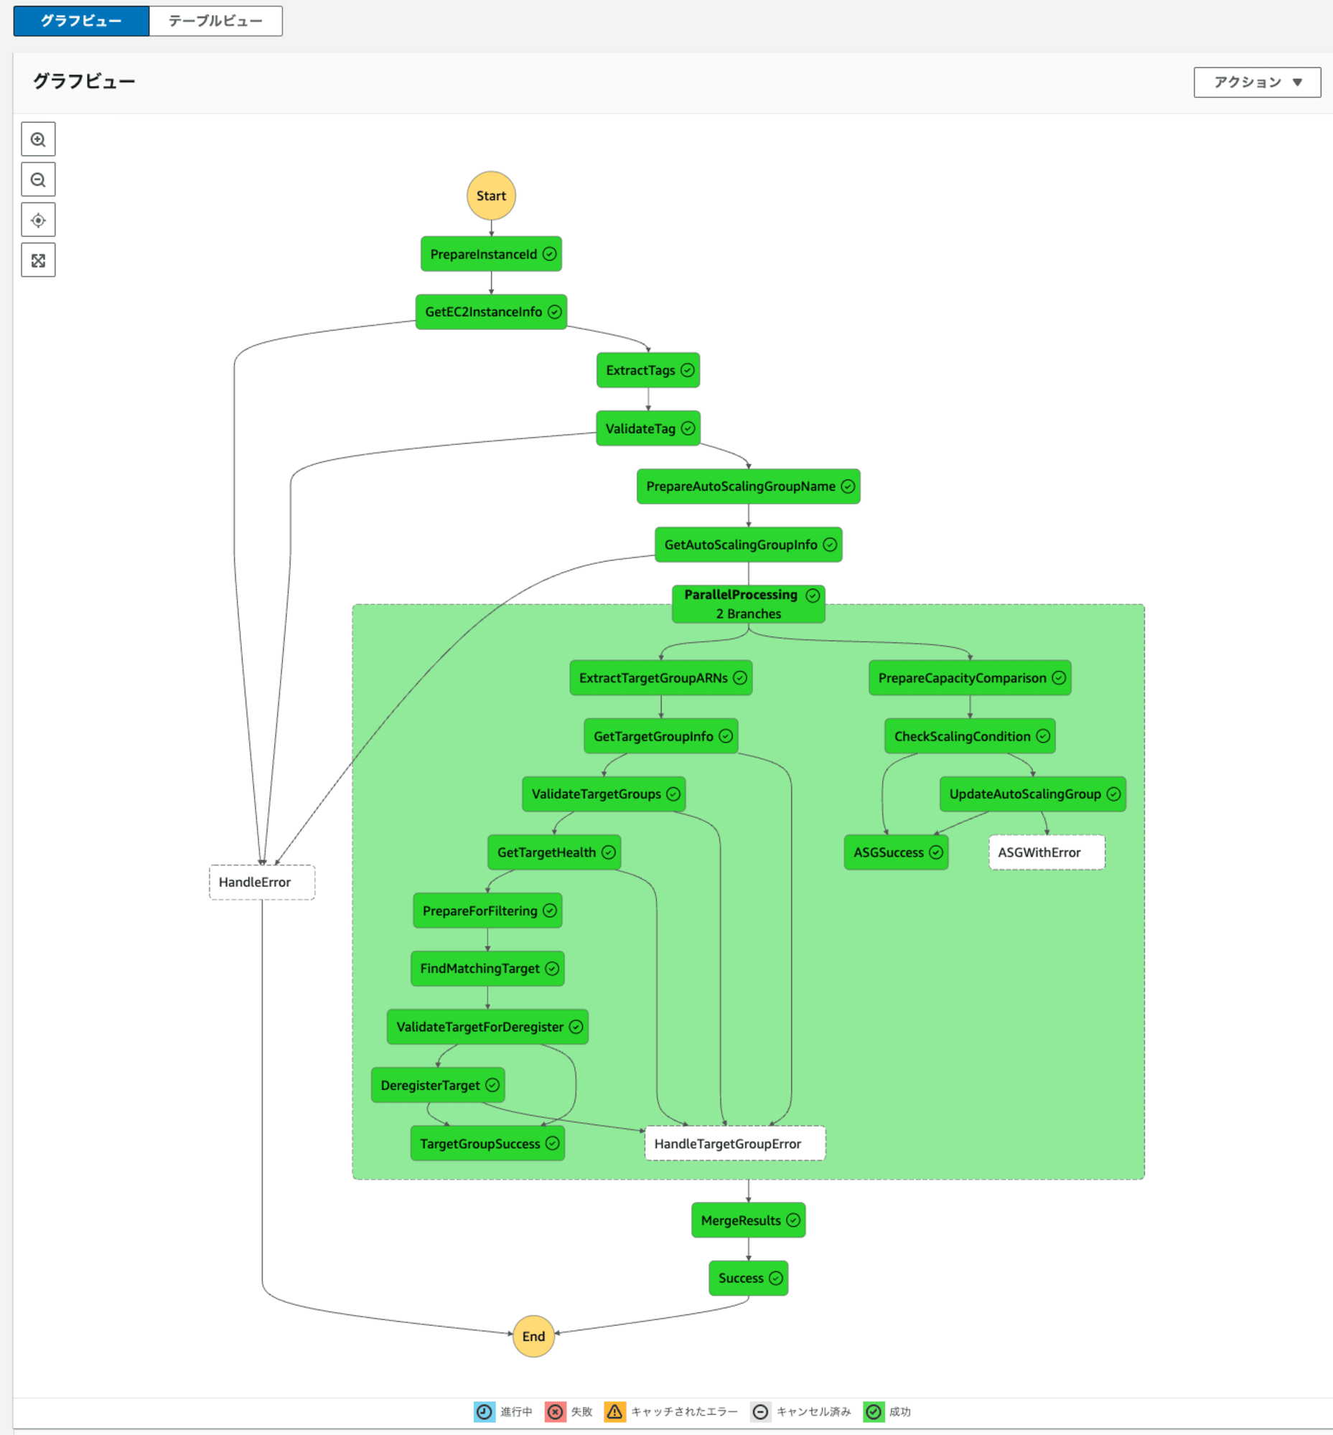Select the GetTargetGroupInfo state
Screen dimensions: 1333x1435
[660, 735]
